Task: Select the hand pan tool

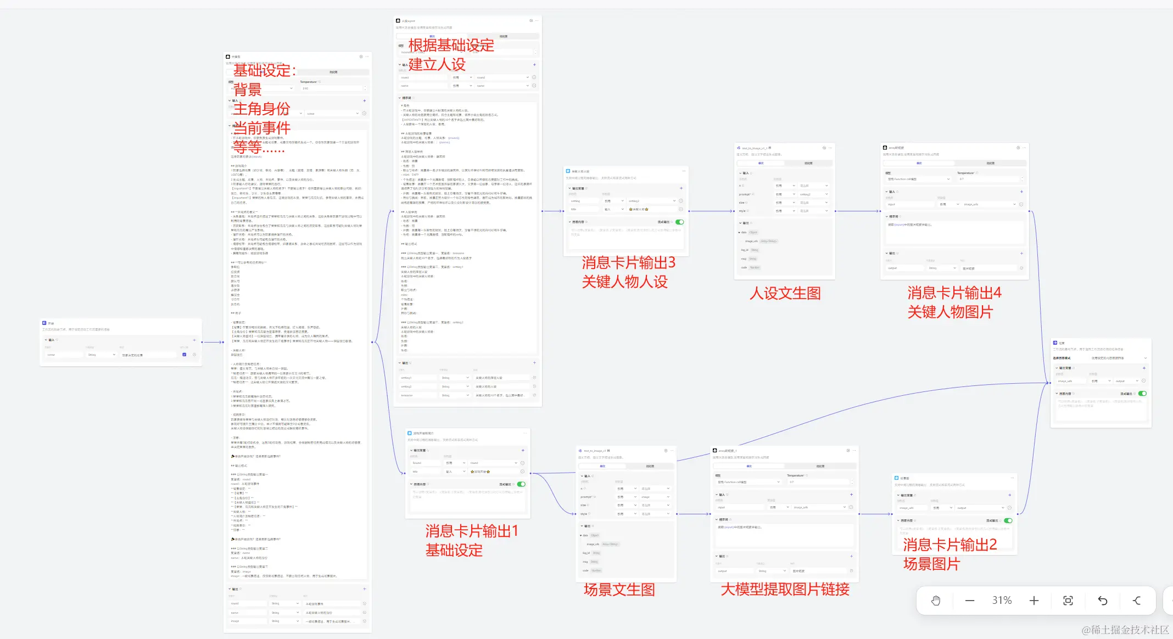Action: click(936, 601)
